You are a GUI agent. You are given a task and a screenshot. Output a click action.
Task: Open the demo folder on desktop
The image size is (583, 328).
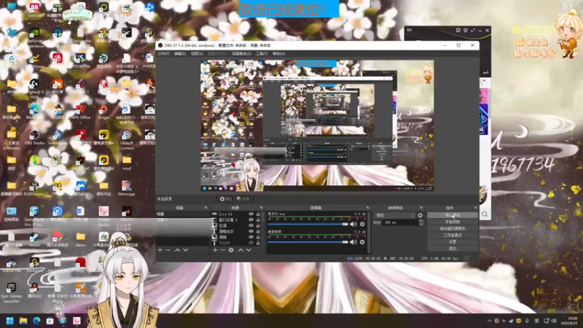coord(81,240)
